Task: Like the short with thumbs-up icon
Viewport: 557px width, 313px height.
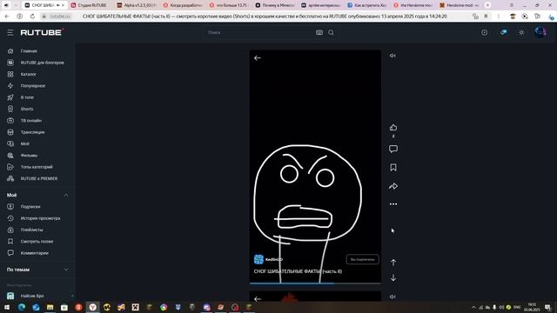Action: [x=393, y=128]
